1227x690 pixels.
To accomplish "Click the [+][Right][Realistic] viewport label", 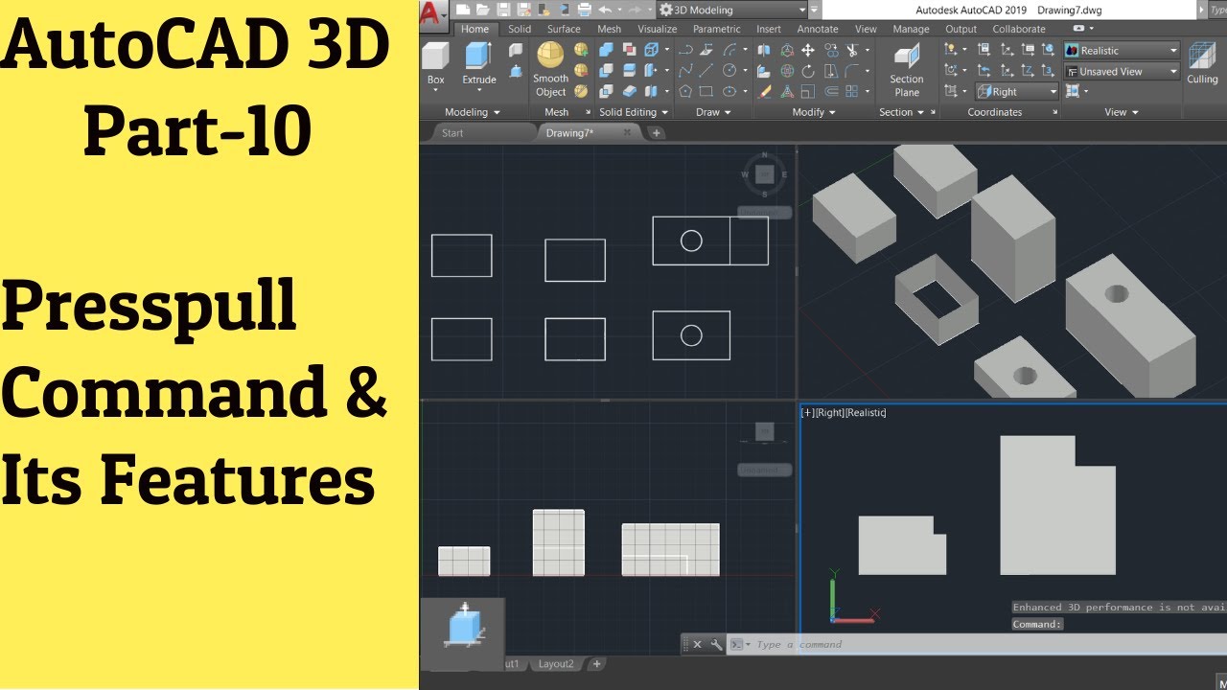I will click(844, 412).
